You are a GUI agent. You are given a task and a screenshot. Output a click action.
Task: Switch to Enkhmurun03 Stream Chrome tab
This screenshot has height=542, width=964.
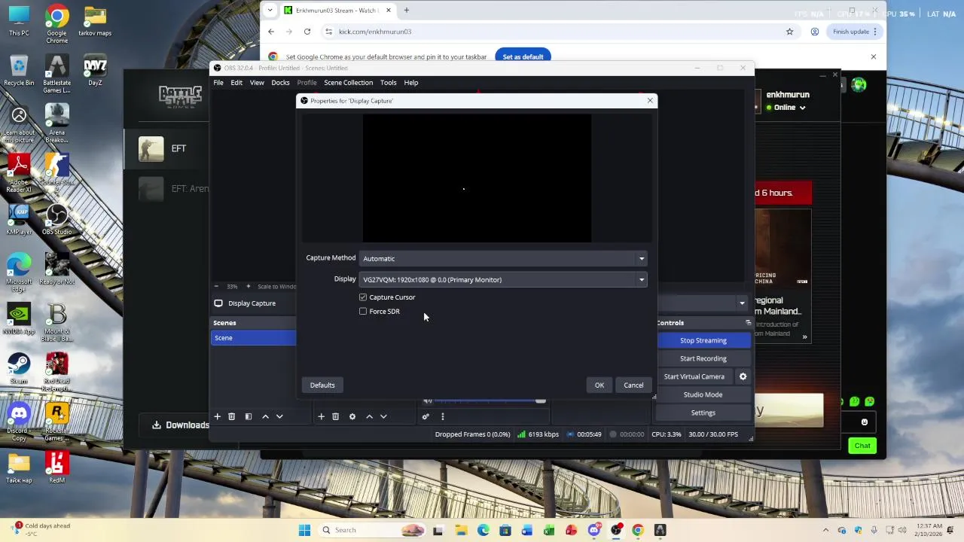(x=336, y=11)
